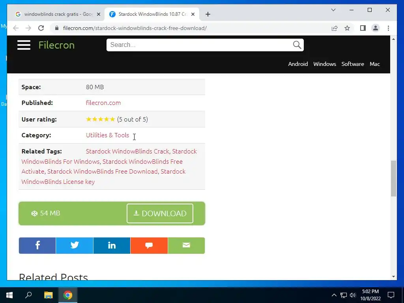Open the filecron.com publisher link
404x303 pixels.
(103, 103)
